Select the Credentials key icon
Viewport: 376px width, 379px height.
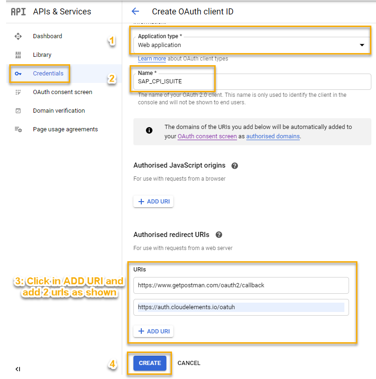[x=18, y=74]
